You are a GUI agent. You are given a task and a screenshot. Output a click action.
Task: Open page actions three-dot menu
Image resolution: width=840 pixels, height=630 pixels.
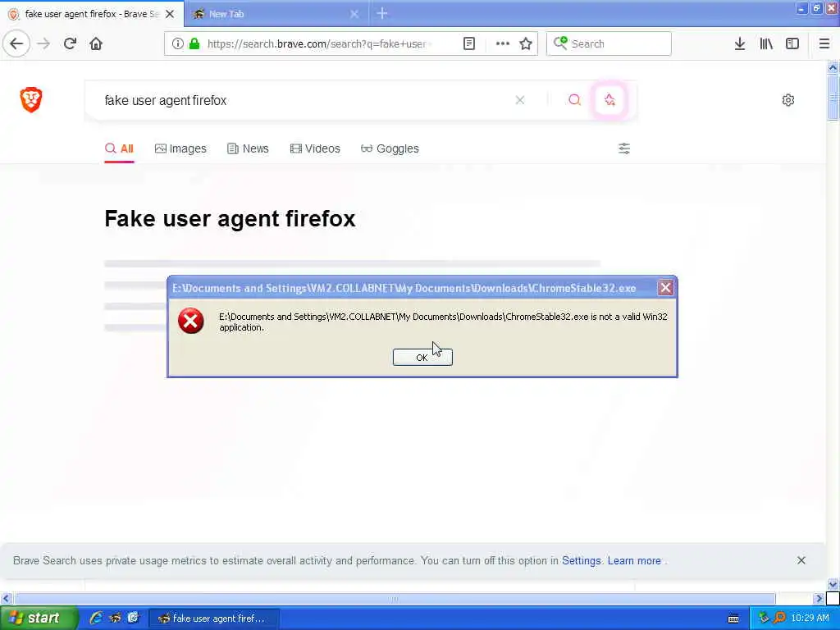pyautogui.click(x=503, y=43)
